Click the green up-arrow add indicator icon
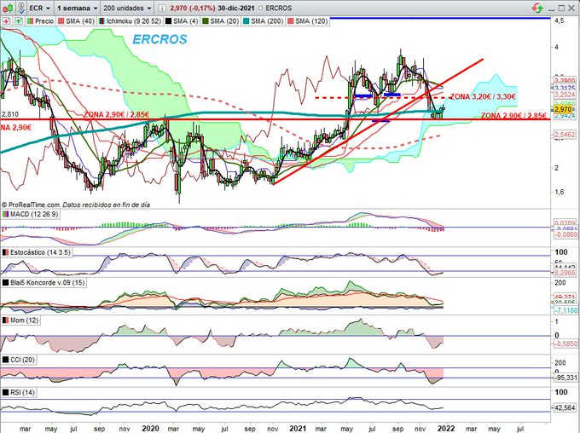This screenshot has height=433, width=580. pyautogui.click(x=19, y=21)
